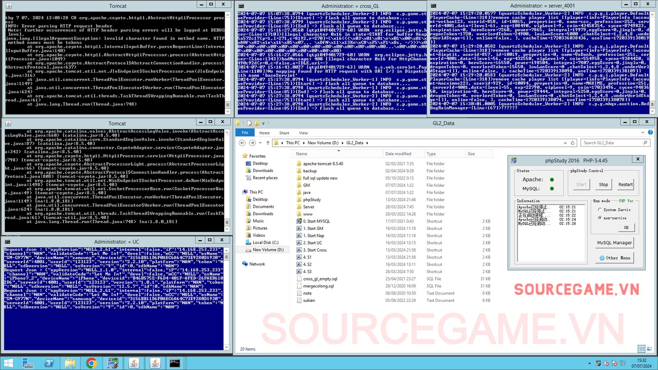This screenshot has height=370, width=658.
Task: Open the recent locations dropdown arrow
Action: click(x=260, y=143)
